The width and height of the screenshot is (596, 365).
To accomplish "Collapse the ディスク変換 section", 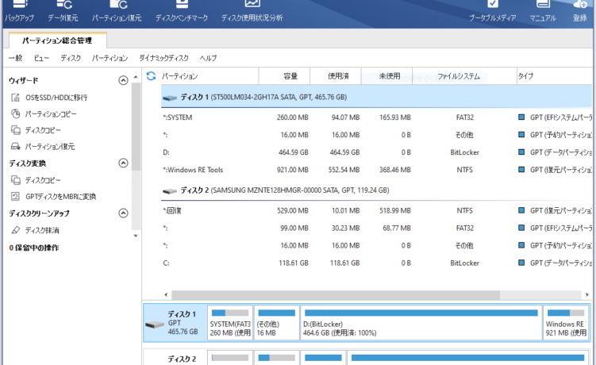I will pyautogui.click(x=123, y=163).
